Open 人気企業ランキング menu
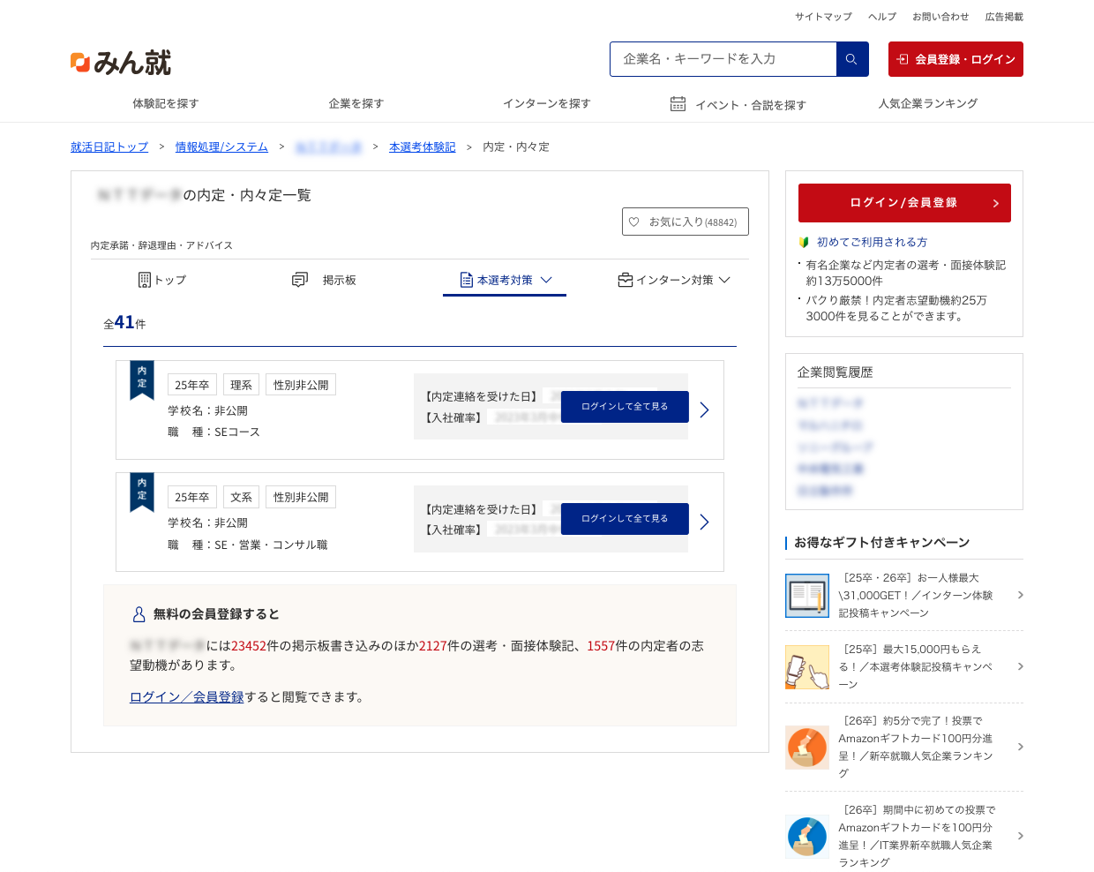Screen dimensions: 1094x872 (928, 103)
